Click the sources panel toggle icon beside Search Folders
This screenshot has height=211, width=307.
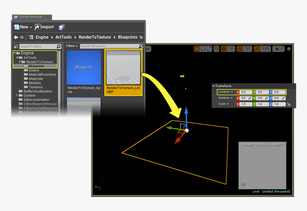[x=16, y=46]
